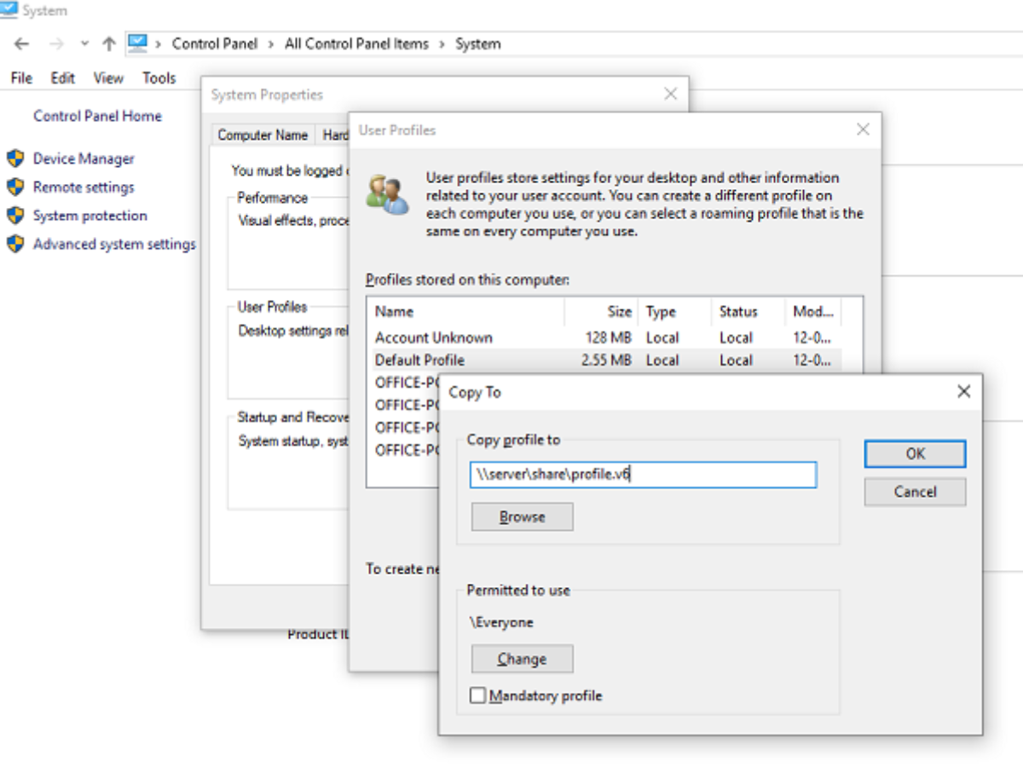Select the Account Unknown profile row
1023x767 pixels.
click(x=604, y=337)
